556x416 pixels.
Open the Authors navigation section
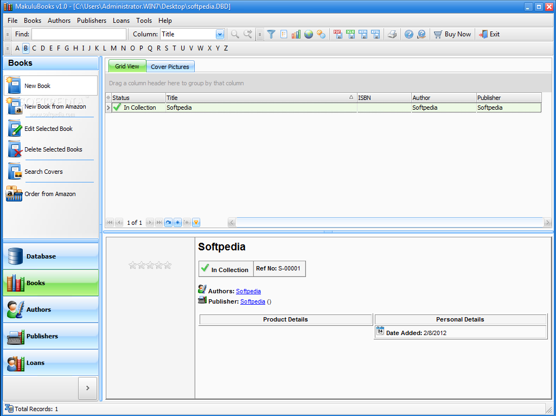(x=50, y=309)
